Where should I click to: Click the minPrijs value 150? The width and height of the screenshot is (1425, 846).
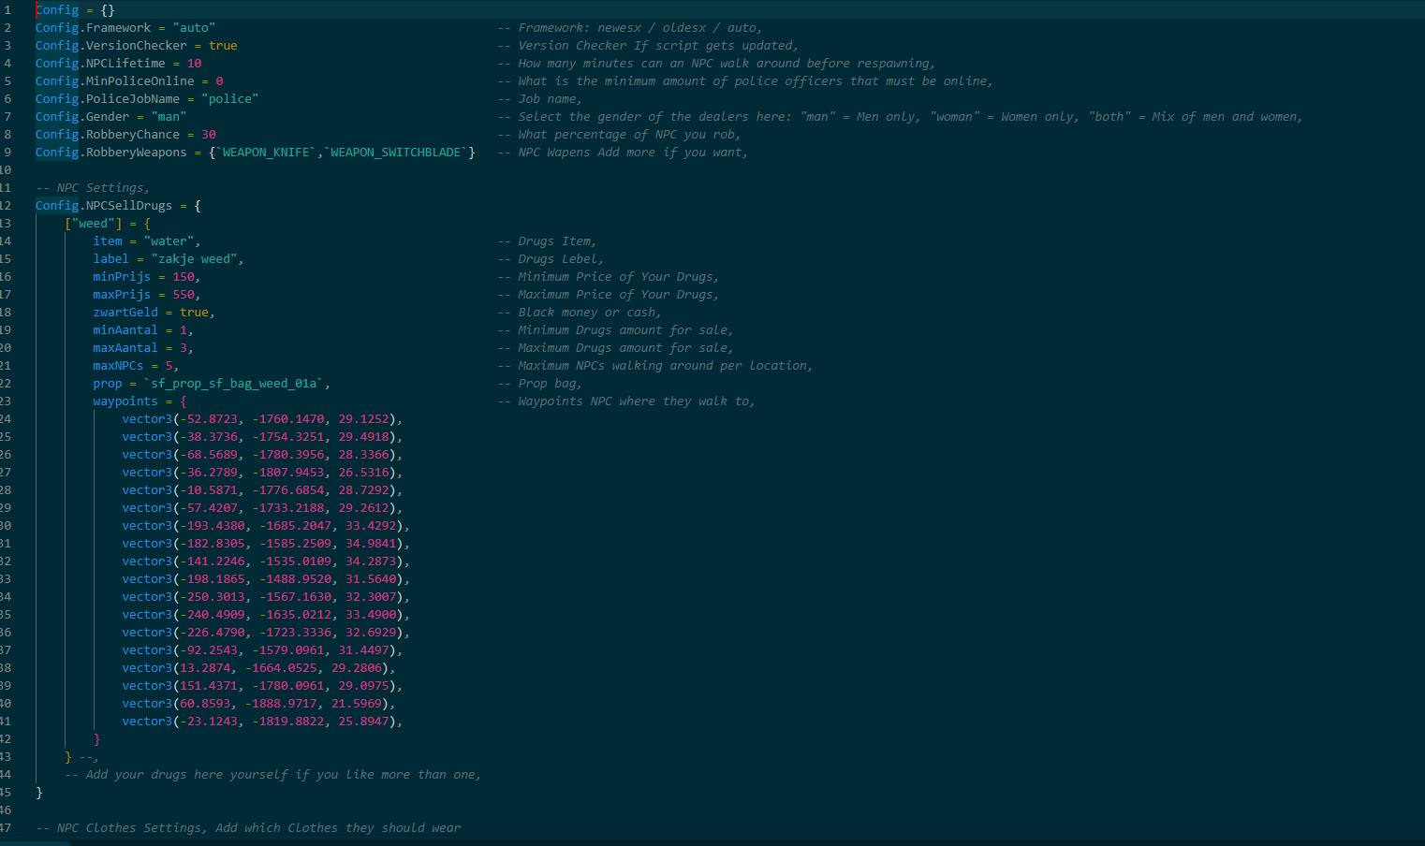(184, 277)
